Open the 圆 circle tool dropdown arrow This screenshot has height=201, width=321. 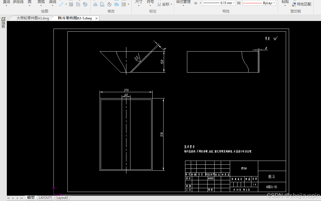(x=30, y=5)
